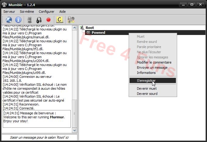207x142 pixels.
Task: Click the 'Files/Mumble/plugins/ut2004.dll.' log line
Action: point(26,61)
